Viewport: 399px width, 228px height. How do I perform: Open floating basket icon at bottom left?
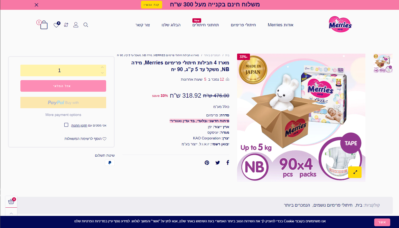(x=11, y=201)
